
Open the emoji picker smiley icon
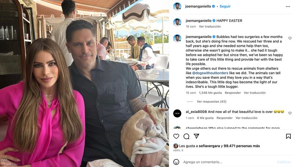(x=176, y=162)
